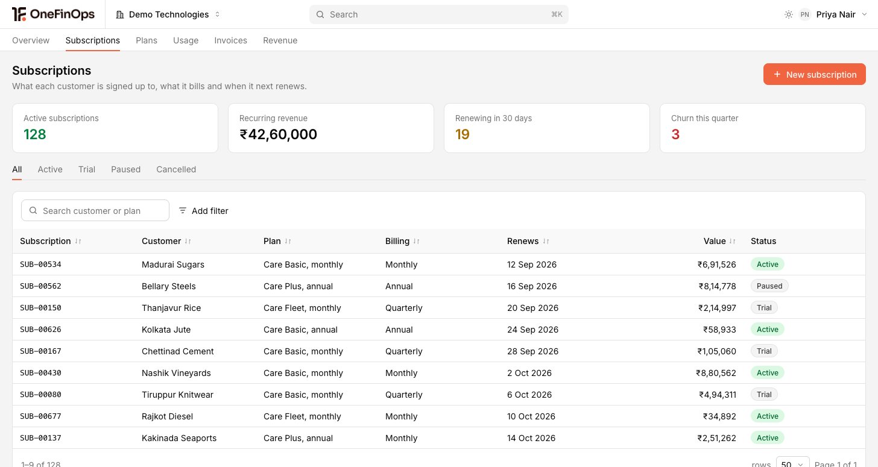Click customer Bellary Steels
The height and width of the screenshot is (467, 878).
pos(169,286)
